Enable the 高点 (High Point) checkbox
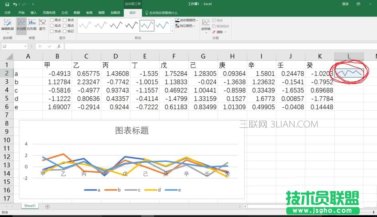 [52, 20]
